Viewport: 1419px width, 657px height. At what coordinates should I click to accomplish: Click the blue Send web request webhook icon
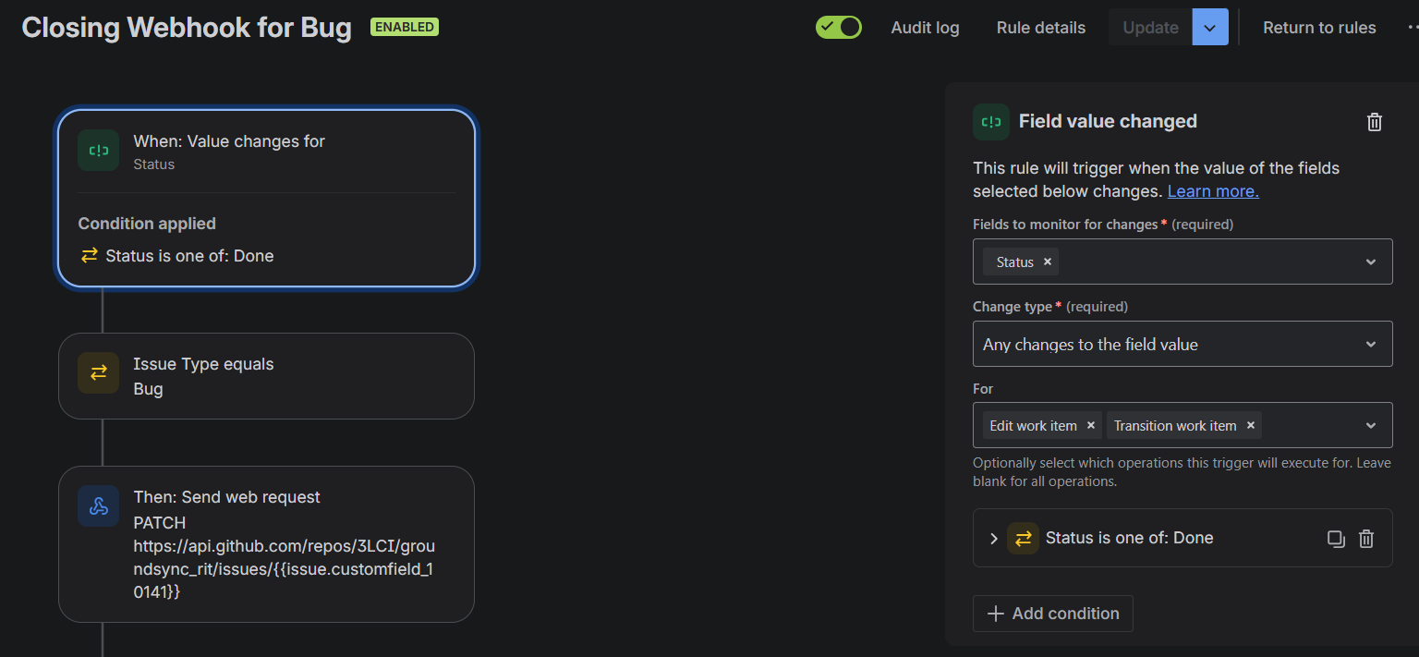(99, 505)
